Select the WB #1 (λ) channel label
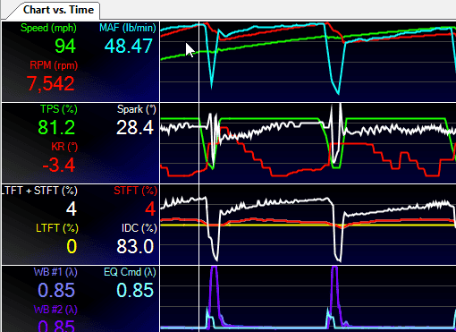The image size is (456, 332). pyautogui.click(x=55, y=272)
